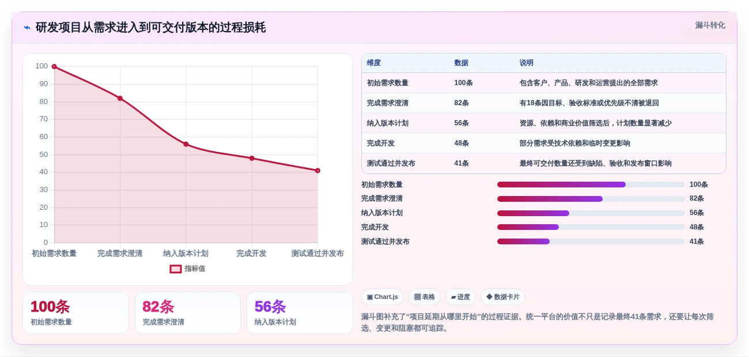Click the page title 研发项目从需求进入到可交付版本的过程损耗
Viewport: 749px width, 357px height.
click(x=151, y=28)
